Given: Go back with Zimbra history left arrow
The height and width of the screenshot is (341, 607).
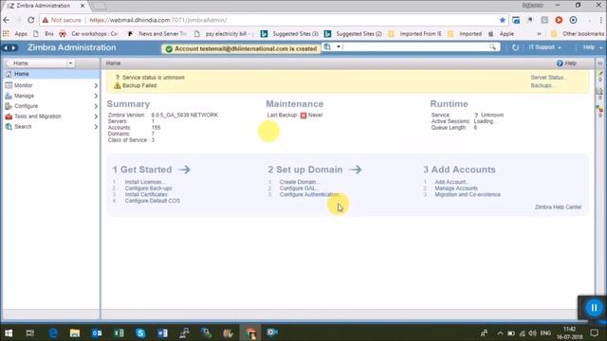Looking at the screenshot, I should pyautogui.click(x=6, y=47).
